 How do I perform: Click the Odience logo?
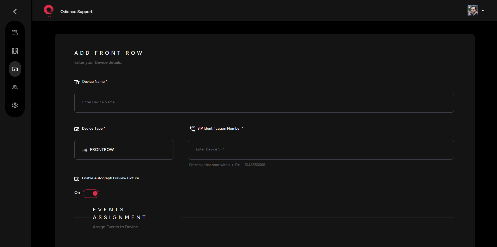point(49,11)
